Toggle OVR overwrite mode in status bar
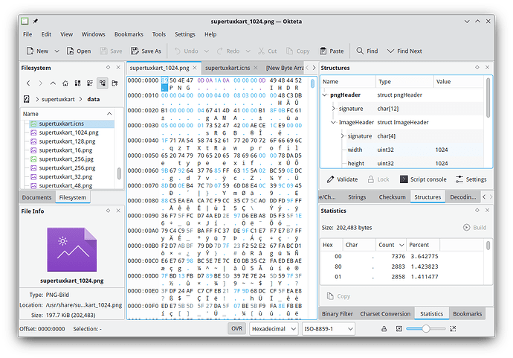Screen dimensions: 513x358 (236, 328)
